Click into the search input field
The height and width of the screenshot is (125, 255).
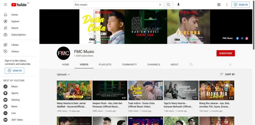(115, 5)
